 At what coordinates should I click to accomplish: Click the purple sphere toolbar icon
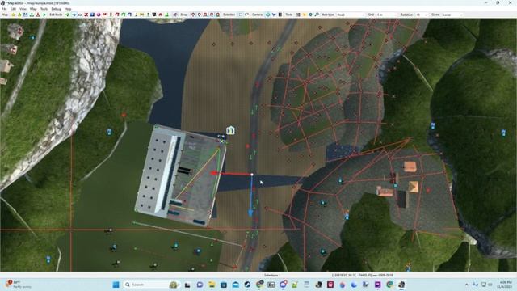tap(99, 15)
